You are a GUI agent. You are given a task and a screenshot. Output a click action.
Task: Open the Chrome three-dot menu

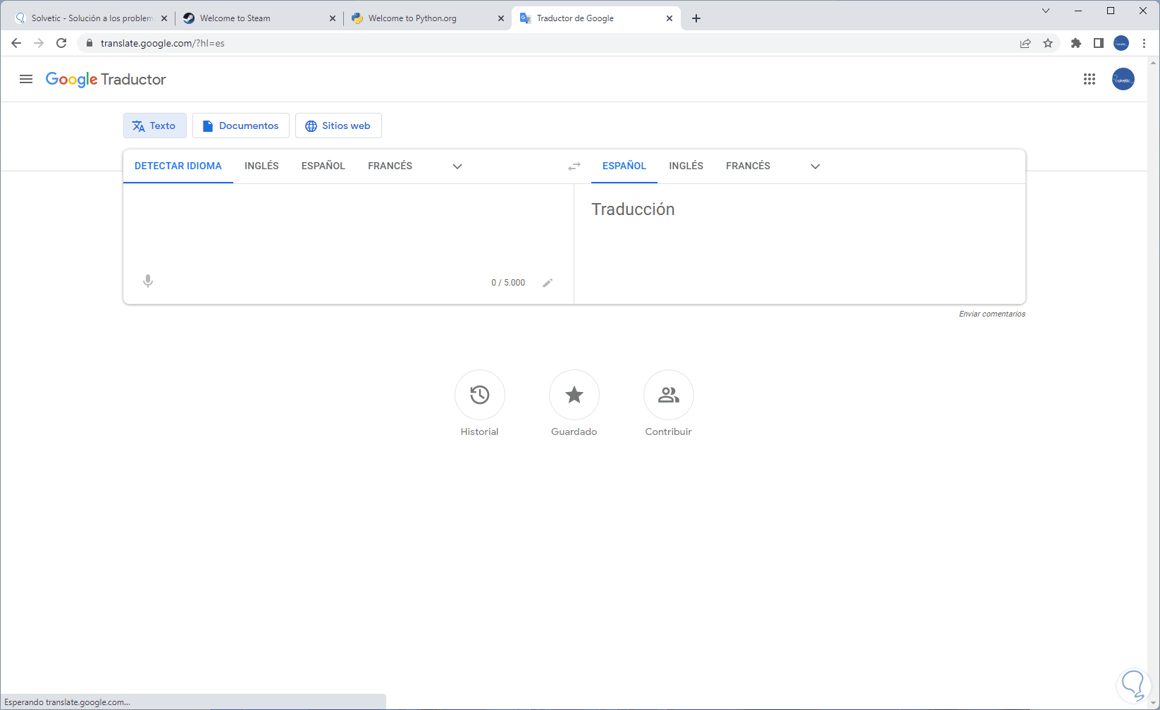1144,43
